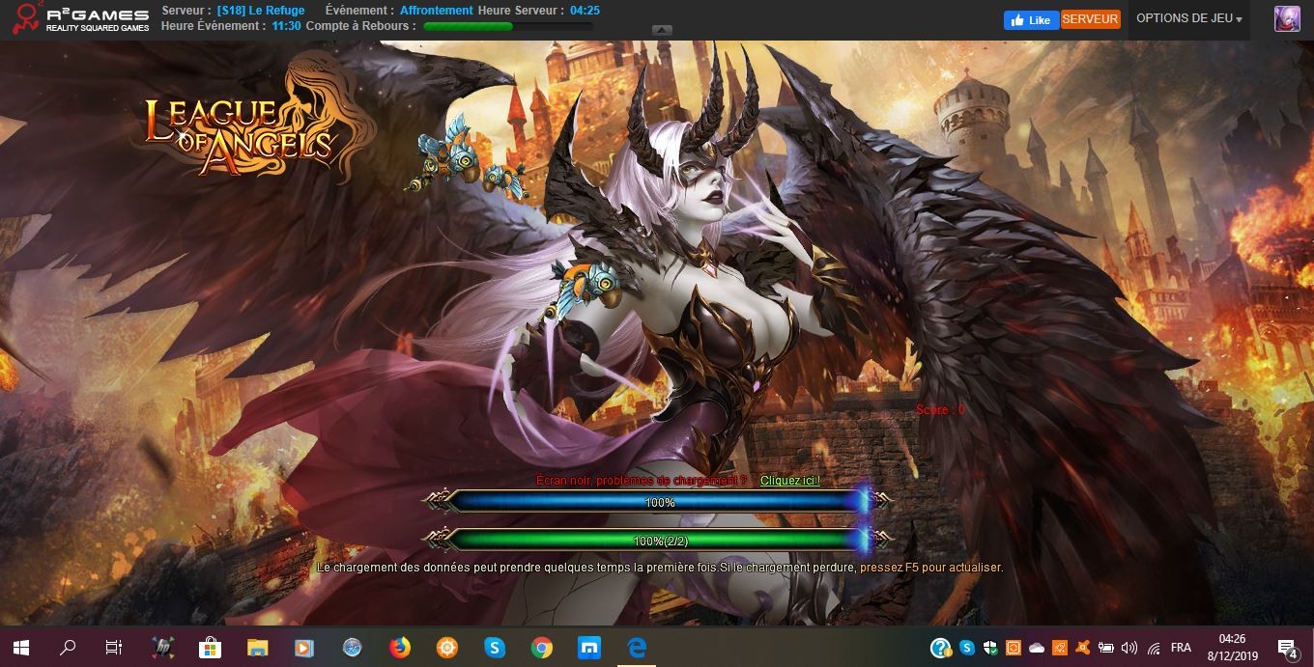Switch to Microsoft Edge in taskbar
This screenshot has width=1314, height=667.
[637, 648]
